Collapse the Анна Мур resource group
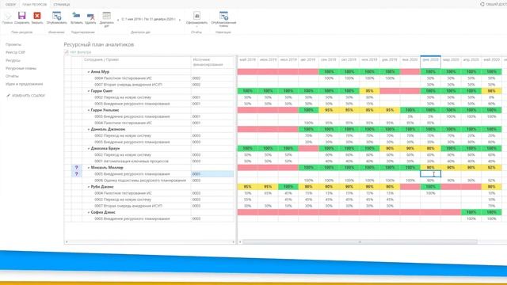Image resolution: width=507 pixels, height=285 pixels. point(88,72)
